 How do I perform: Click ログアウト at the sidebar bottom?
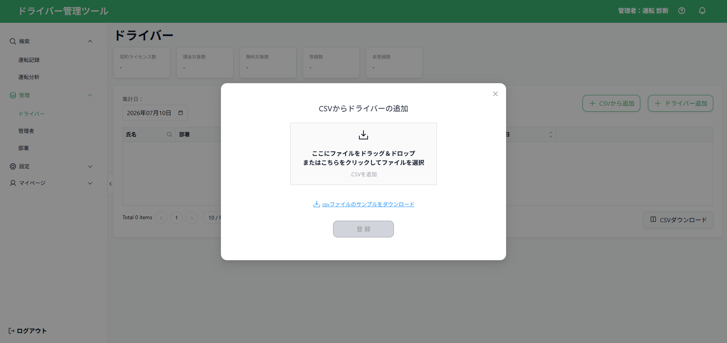click(27, 331)
